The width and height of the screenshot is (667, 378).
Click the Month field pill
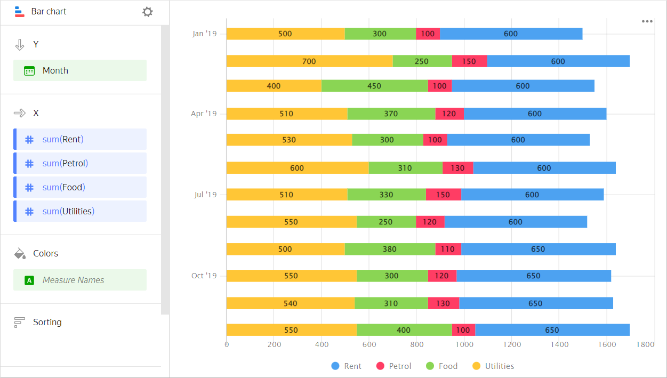point(80,70)
